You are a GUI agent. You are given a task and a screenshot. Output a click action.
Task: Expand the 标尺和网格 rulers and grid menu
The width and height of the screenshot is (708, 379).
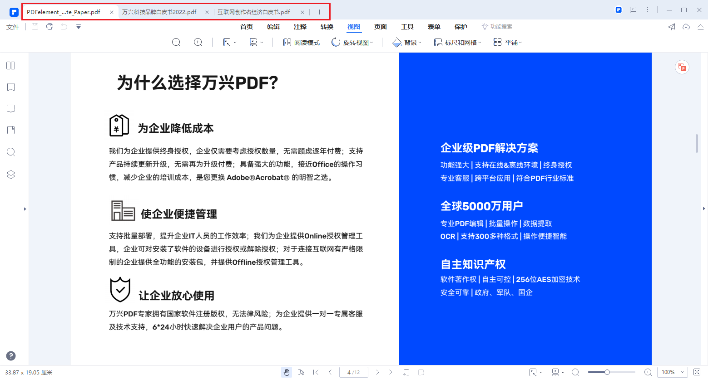(x=457, y=42)
